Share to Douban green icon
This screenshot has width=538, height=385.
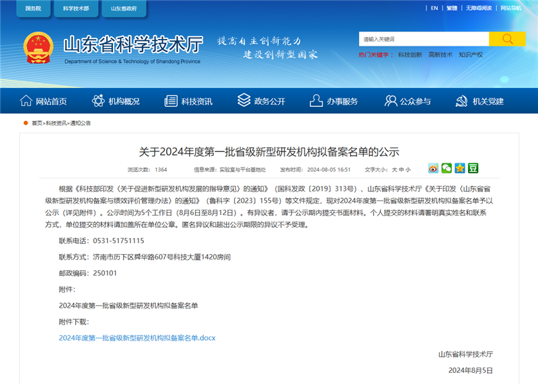coord(473,168)
